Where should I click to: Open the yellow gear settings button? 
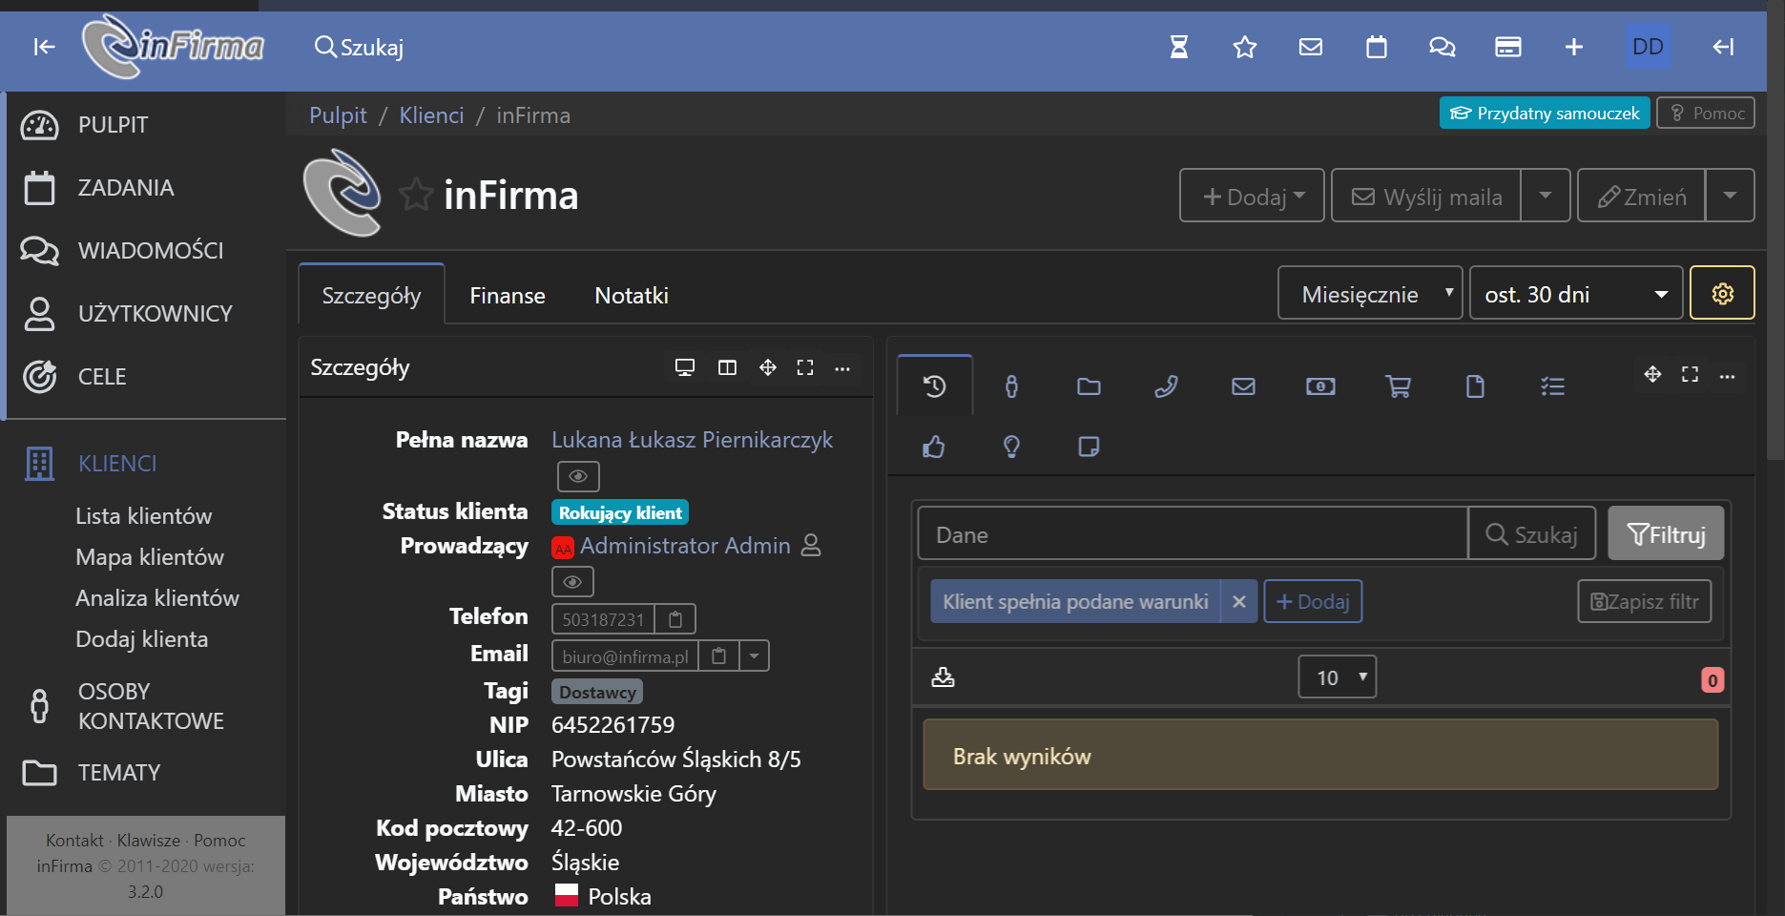pos(1722,293)
